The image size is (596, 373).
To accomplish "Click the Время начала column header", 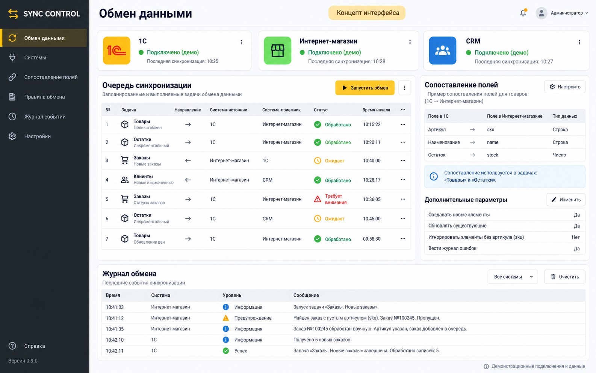I will (x=376, y=110).
